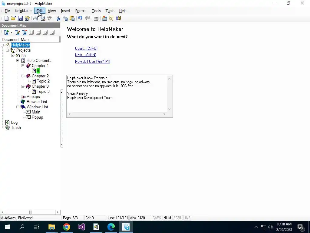Click the delete item tree icon
310x233 pixels.
pos(25,32)
